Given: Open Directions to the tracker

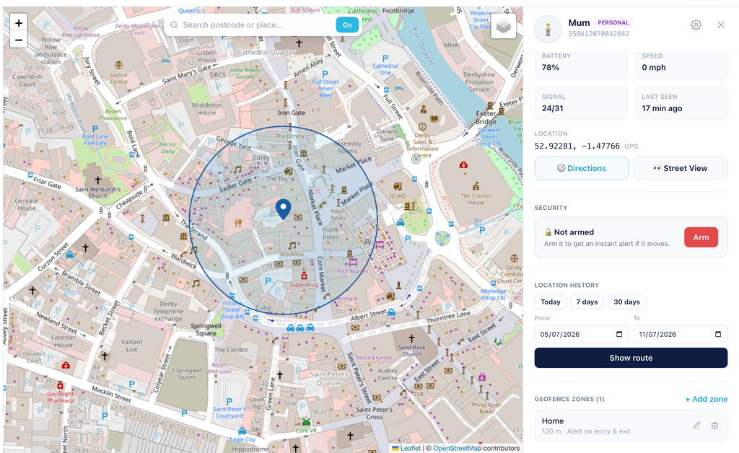Looking at the screenshot, I should click(581, 168).
